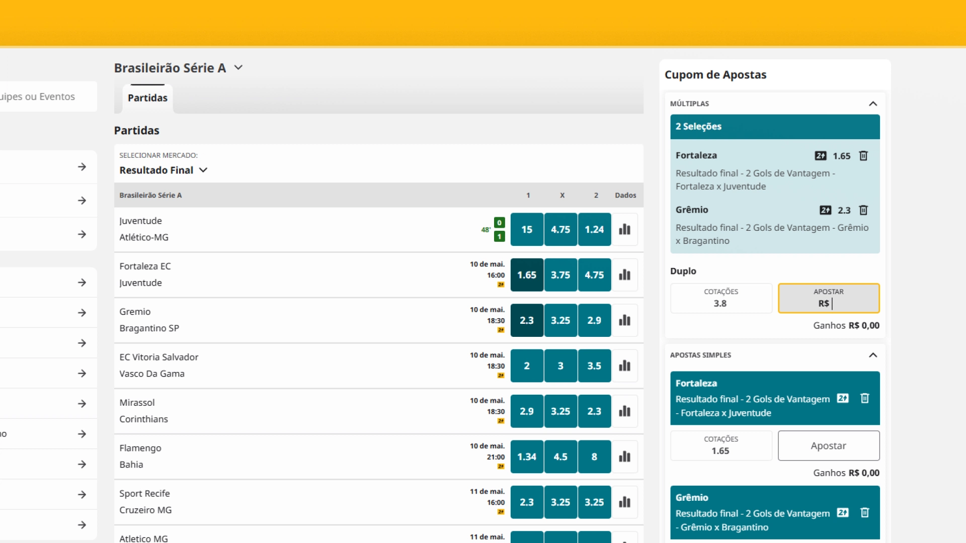The height and width of the screenshot is (543, 966).
Task: Open stats chart for Flamengo vs Bahia
Action: point(624,457)
